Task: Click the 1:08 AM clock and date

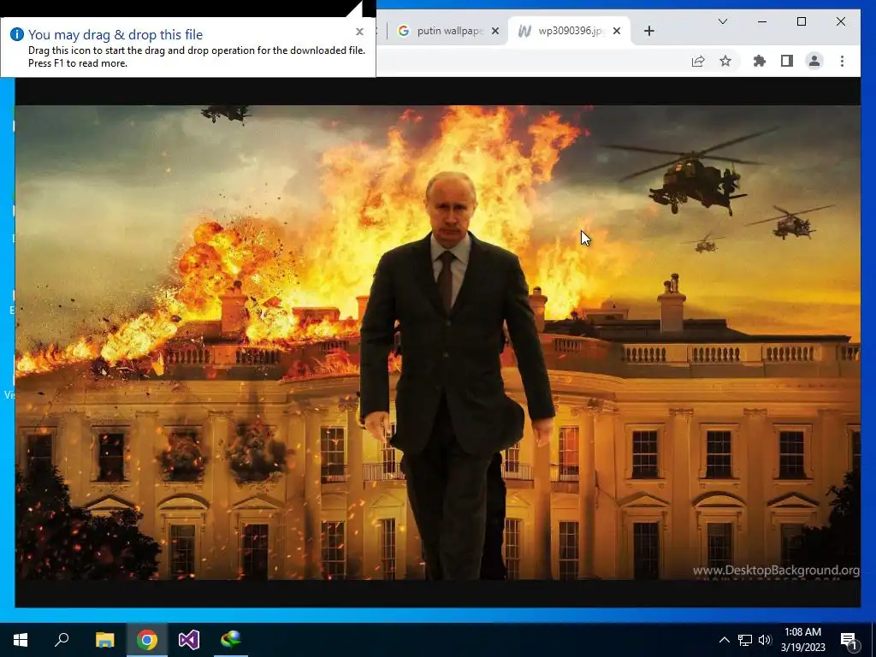Action: pyautogui.click(x=802, y=640)
